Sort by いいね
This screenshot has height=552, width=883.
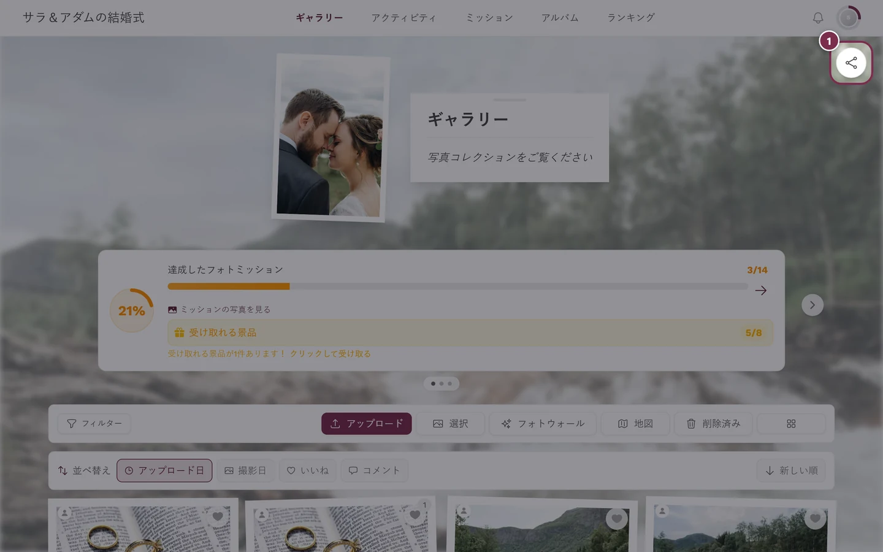click(308, 470)
